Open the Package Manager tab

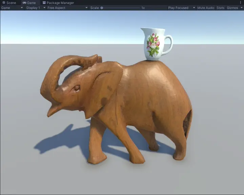tap(59, 3)
